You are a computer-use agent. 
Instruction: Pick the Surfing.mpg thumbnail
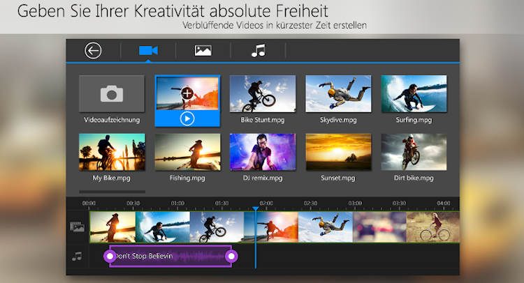[x=414, y=94]
